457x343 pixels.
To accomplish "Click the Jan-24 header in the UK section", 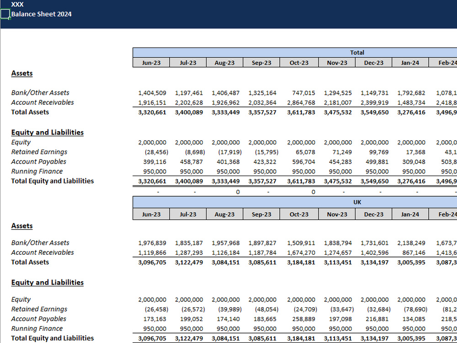I will tap(410, 214).
